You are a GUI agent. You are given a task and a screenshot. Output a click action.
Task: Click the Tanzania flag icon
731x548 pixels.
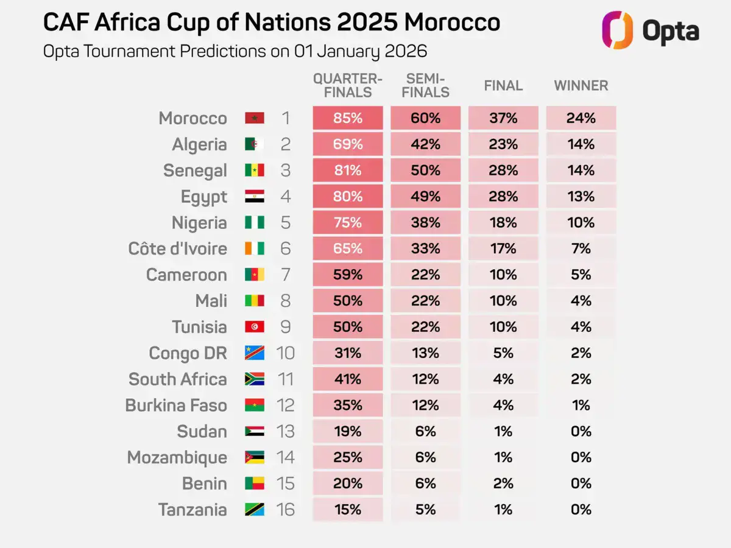coord(255,510)
